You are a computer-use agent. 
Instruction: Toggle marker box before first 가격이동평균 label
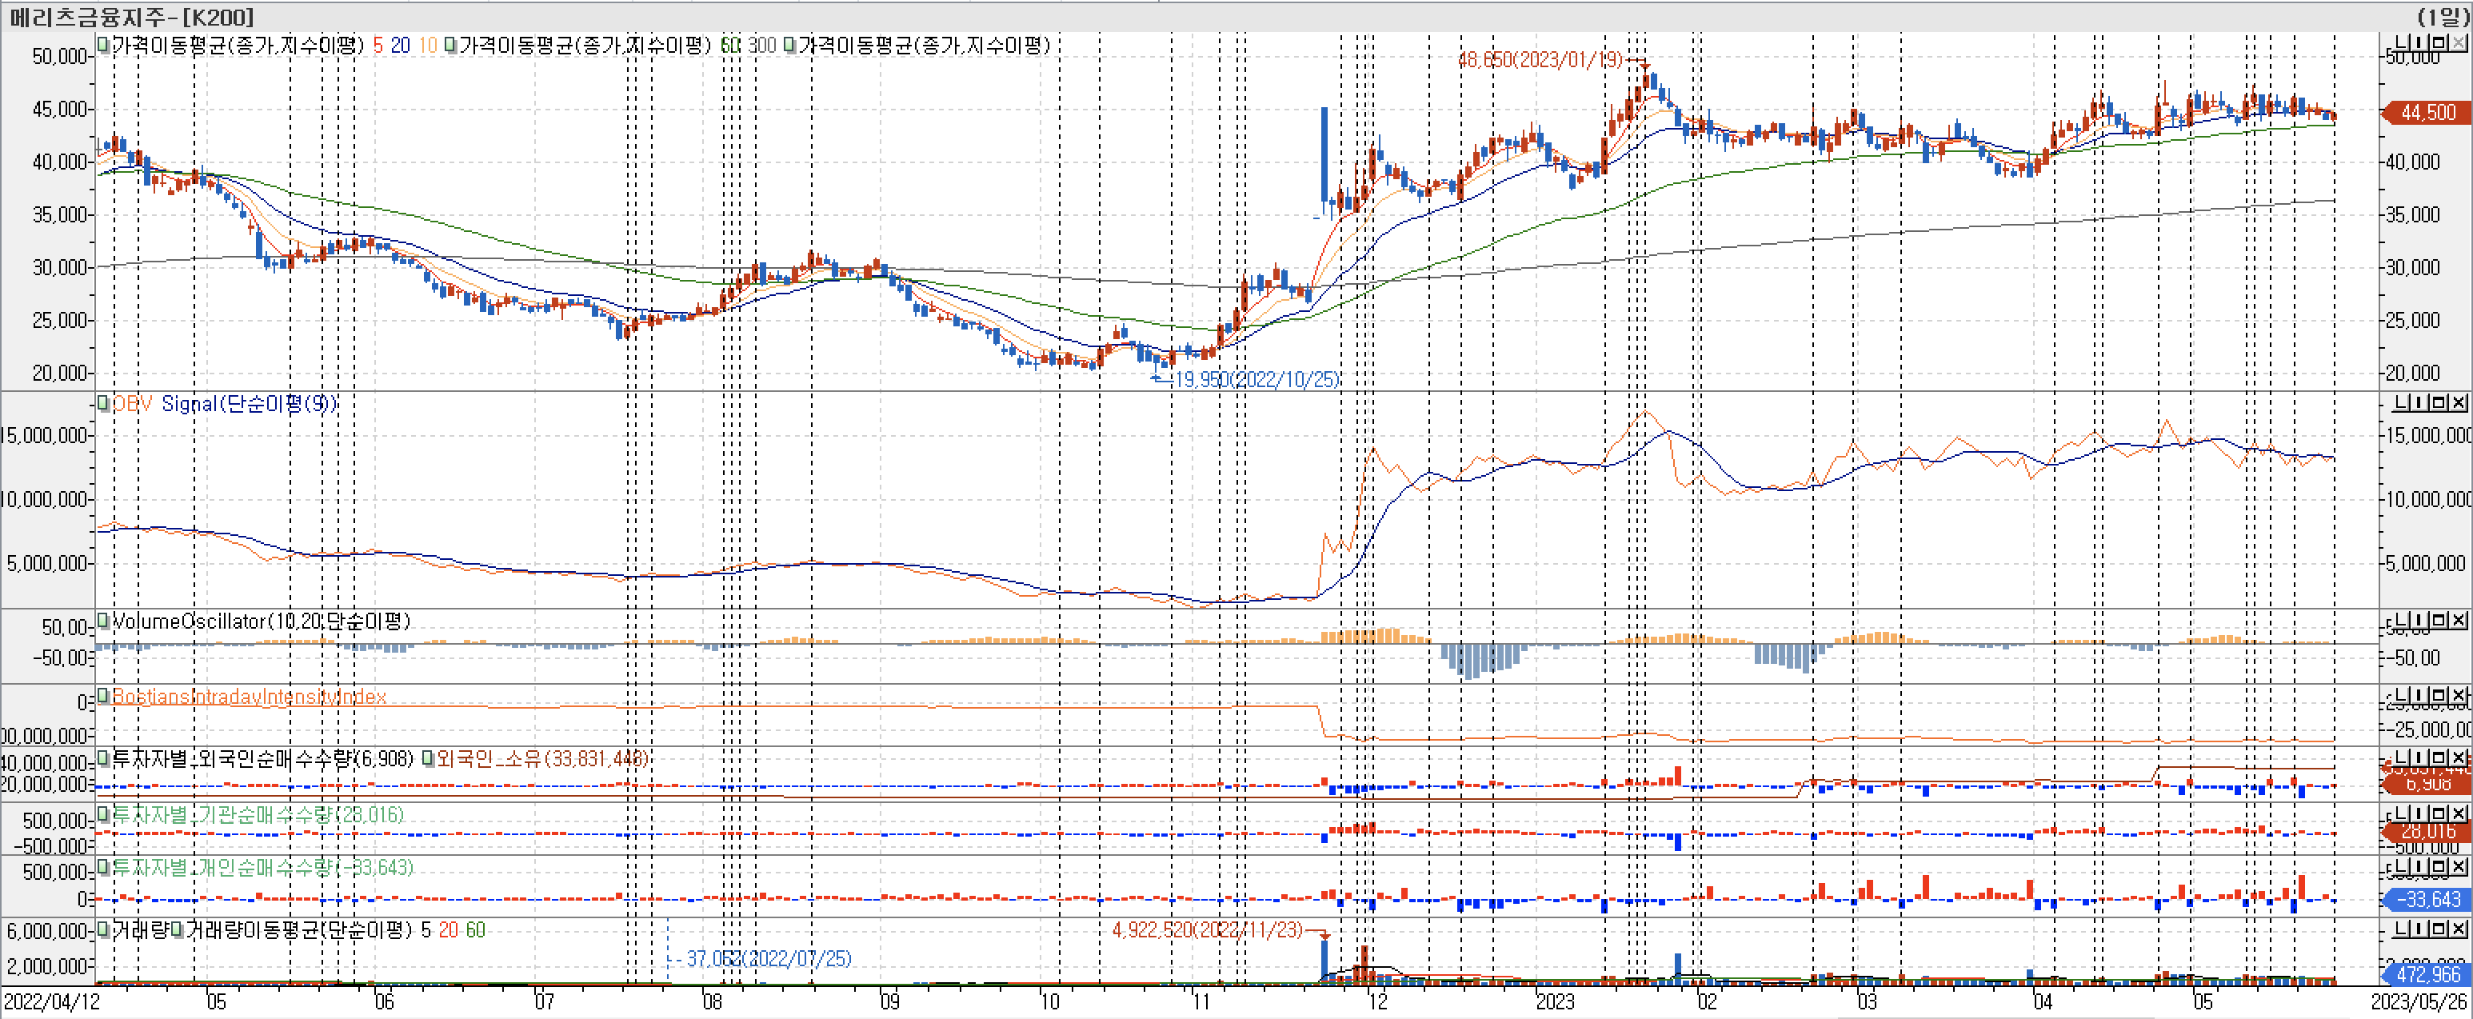102,44
